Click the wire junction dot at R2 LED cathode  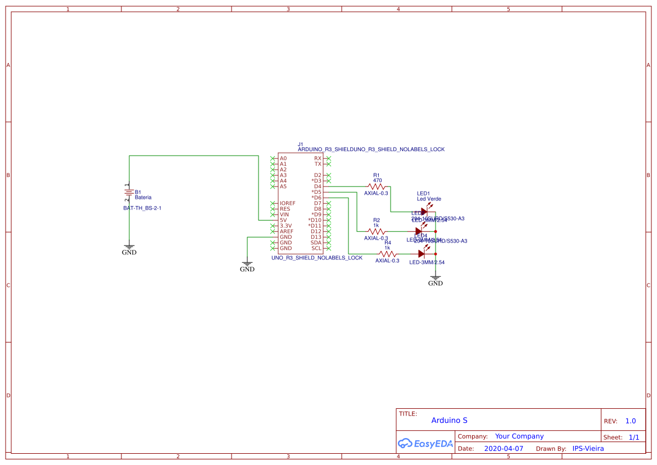coord(436,231)
